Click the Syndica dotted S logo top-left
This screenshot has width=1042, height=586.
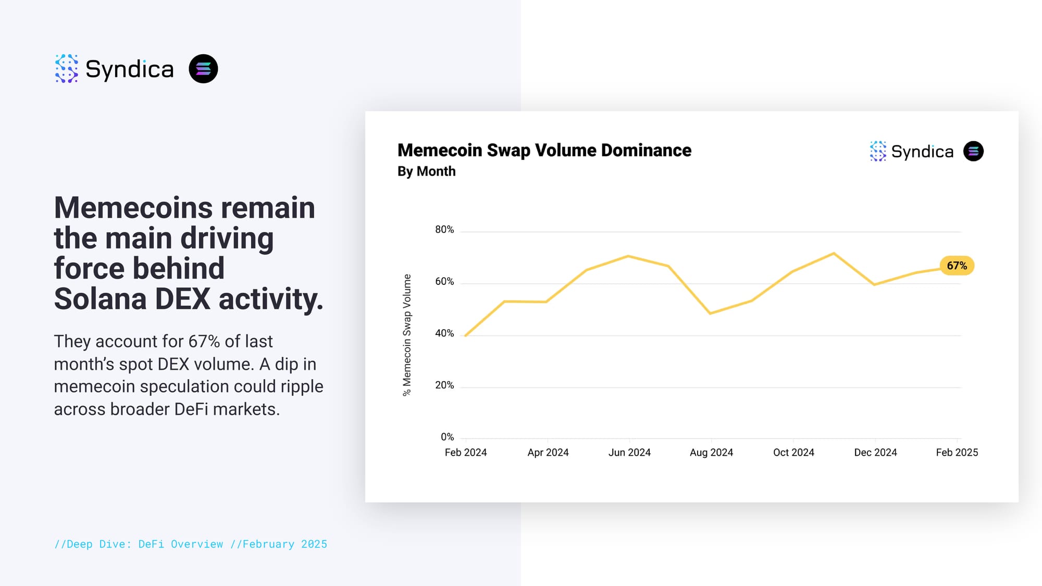[x=67, y=69]
